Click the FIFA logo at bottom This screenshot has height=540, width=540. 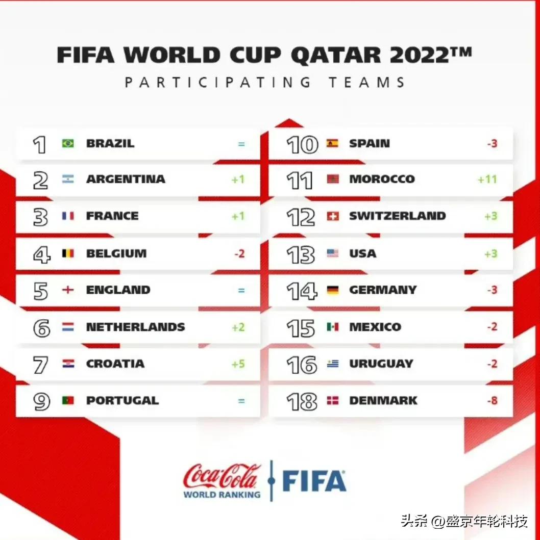314,481
